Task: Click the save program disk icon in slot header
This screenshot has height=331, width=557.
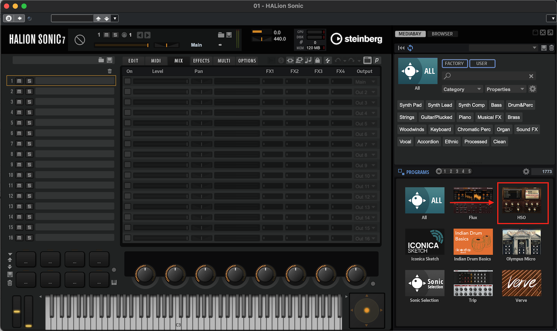Action: pyautogui.click(x=229, y=35)
